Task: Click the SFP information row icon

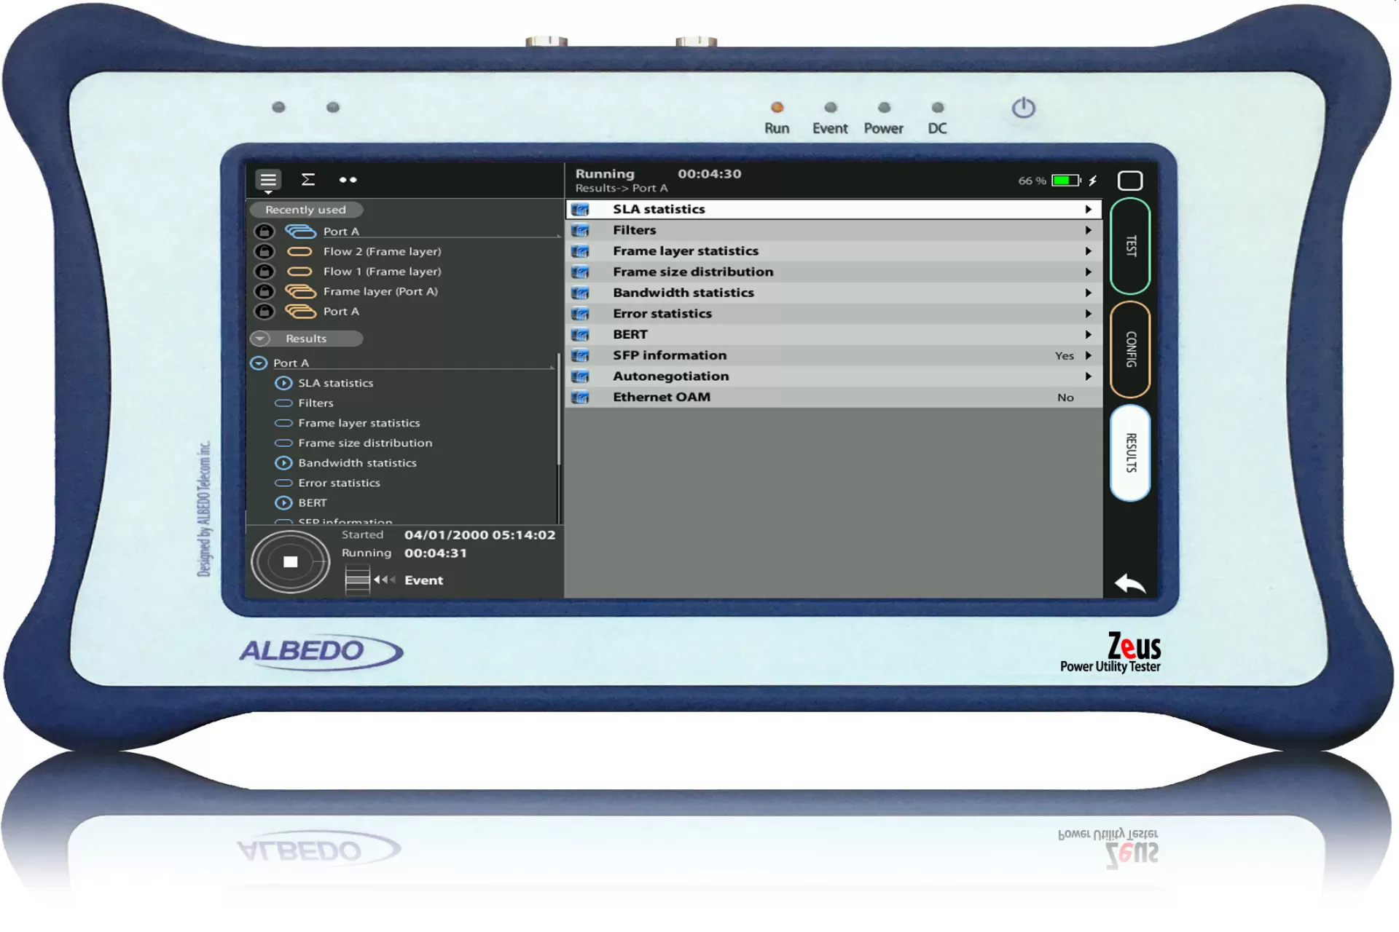Action: tap(580, 356)
